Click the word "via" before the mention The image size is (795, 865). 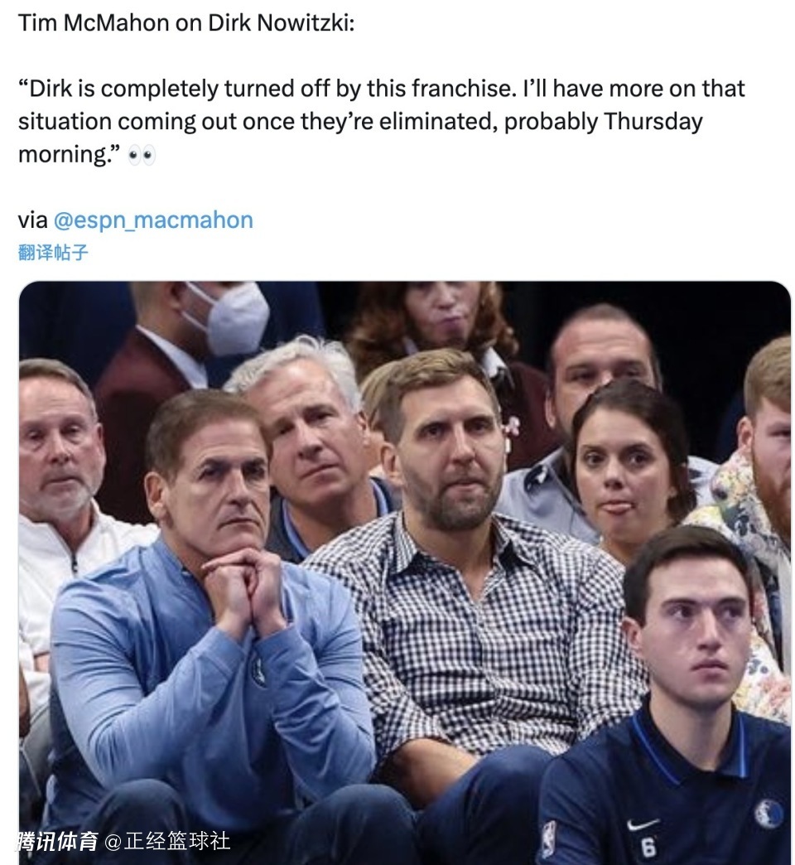[x=32, y=220]
